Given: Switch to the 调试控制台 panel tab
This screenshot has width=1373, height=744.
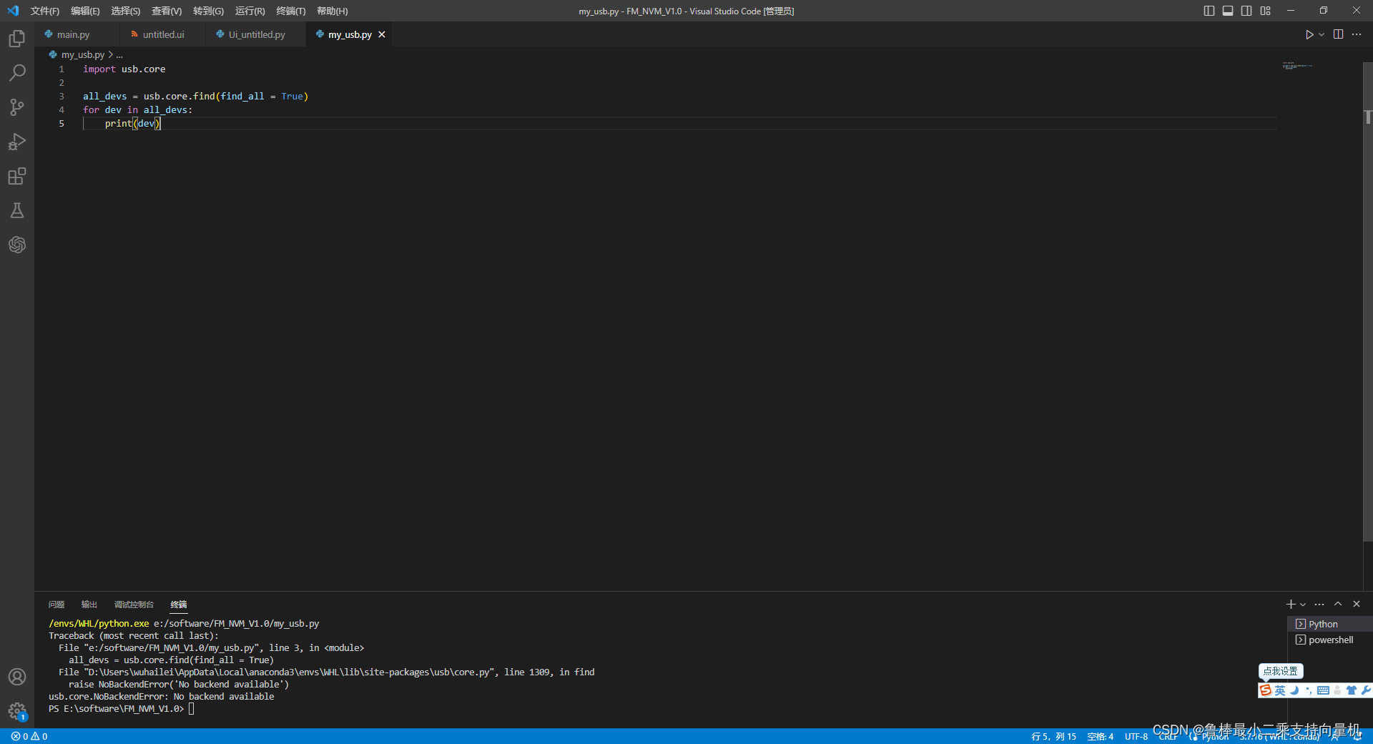Looking at the screenshot, I should 134,604.
